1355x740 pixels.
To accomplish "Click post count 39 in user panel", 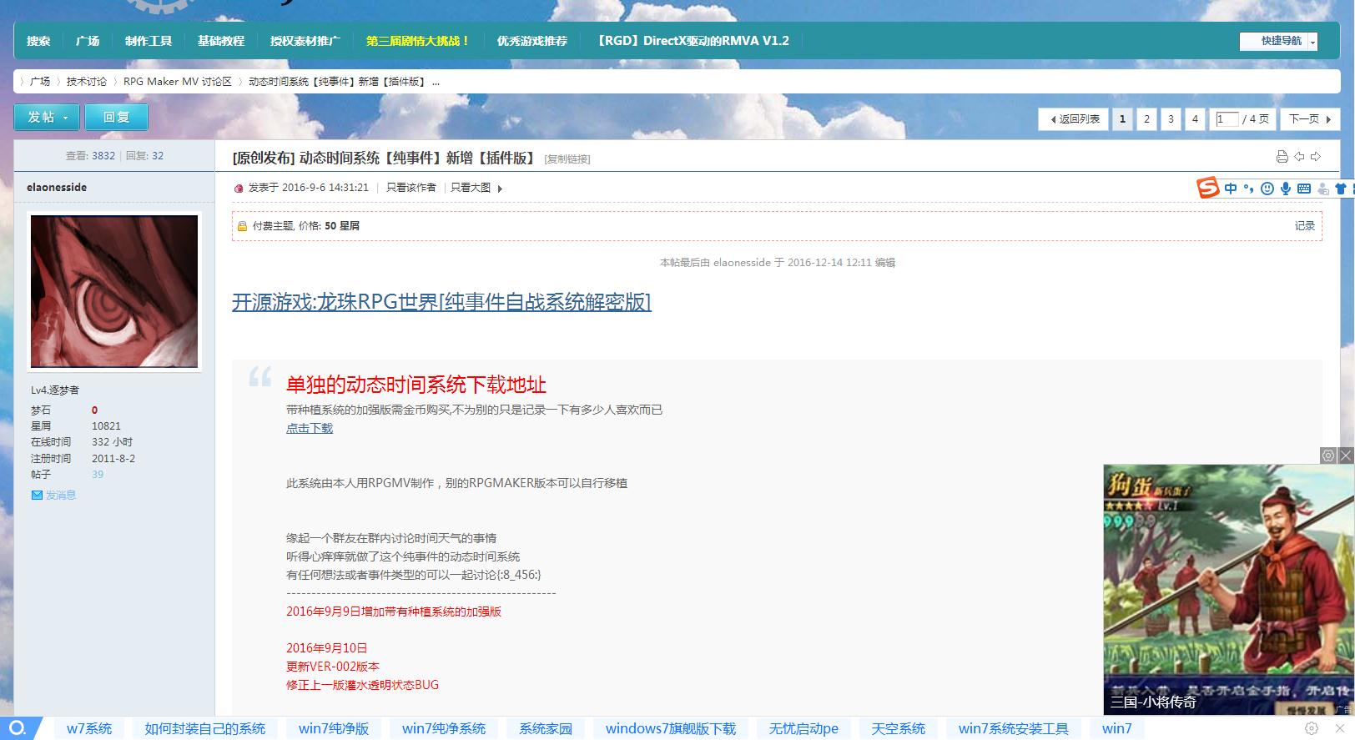I will point(98,474).
